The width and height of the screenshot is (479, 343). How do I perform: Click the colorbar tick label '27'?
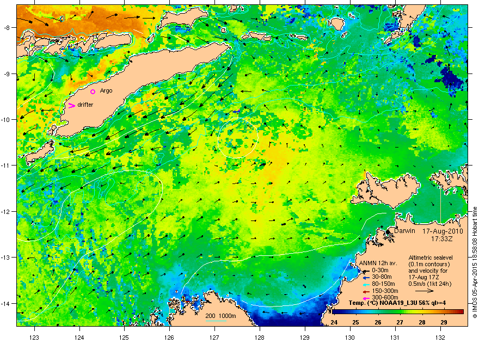[400, 322]
